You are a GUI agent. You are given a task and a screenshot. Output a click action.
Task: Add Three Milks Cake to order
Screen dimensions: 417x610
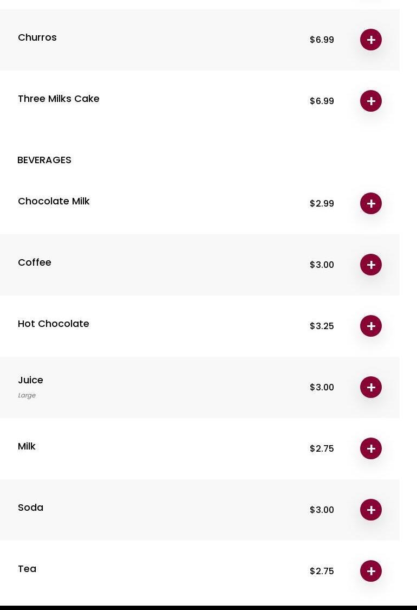(x=371, y=101)
